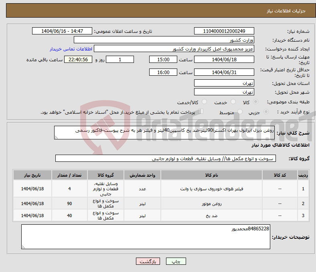Click the شرح کلی نیاز description textarea
Screen dimensions: 316x272
click(164, 133)
